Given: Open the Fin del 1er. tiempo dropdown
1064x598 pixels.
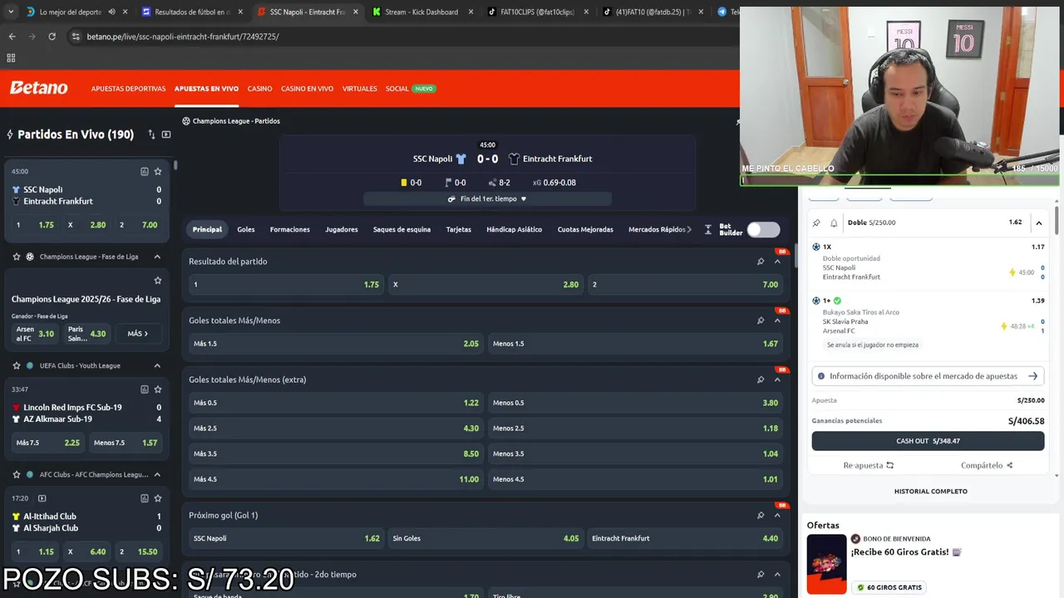Looking at the screenshot, I should click(x=487, y=199).
